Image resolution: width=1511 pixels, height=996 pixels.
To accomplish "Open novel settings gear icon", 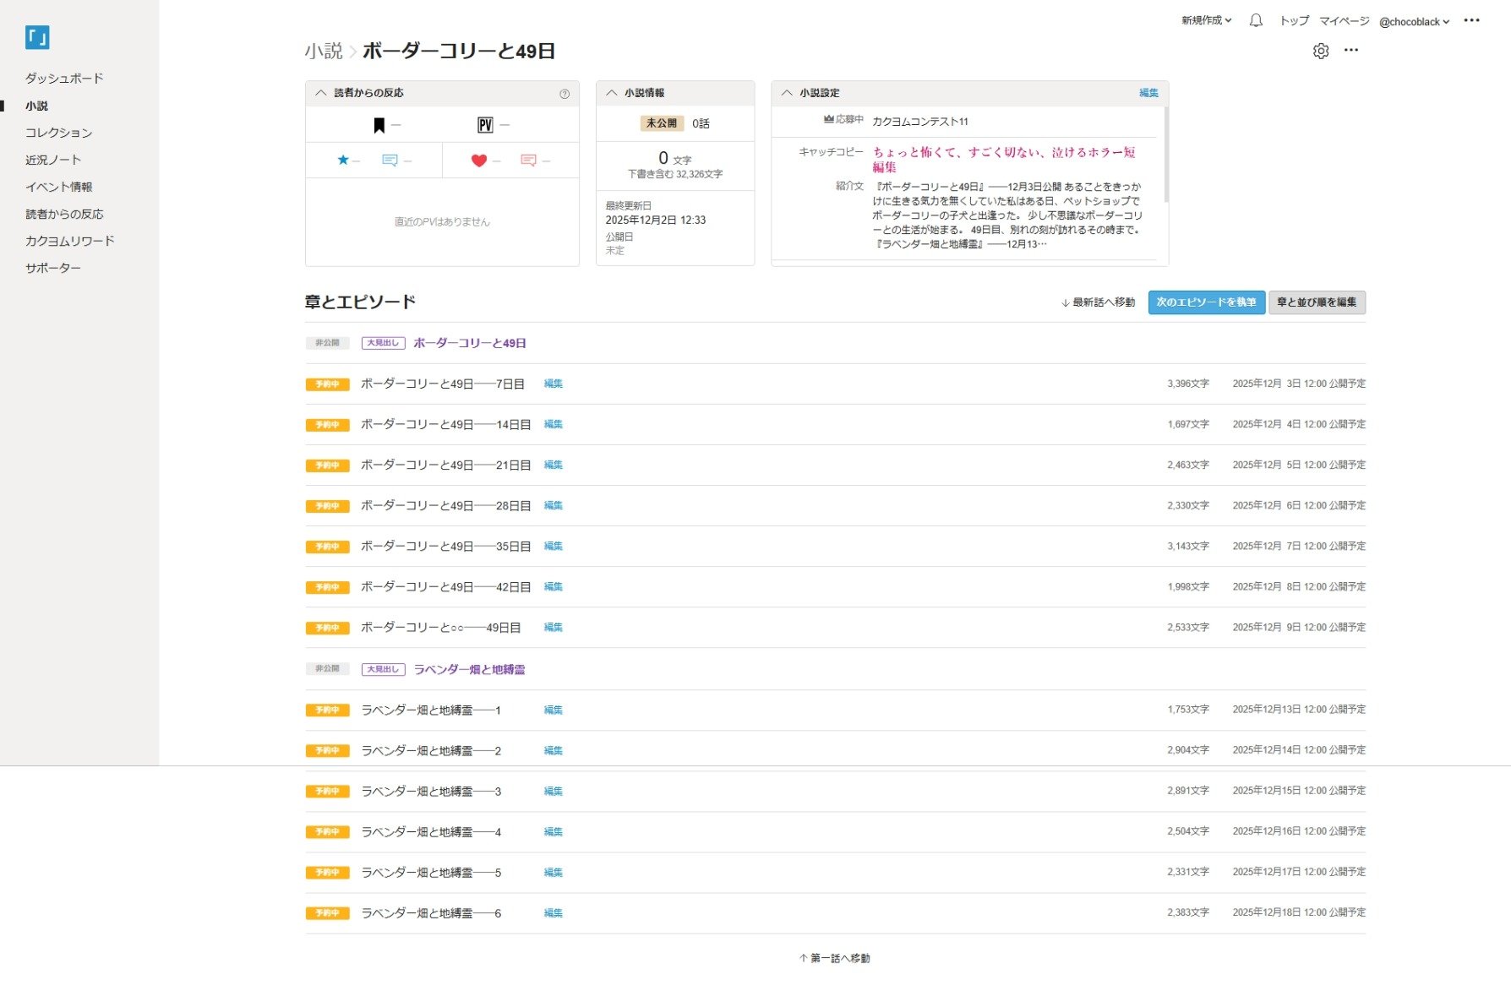I will (1320, 52).
